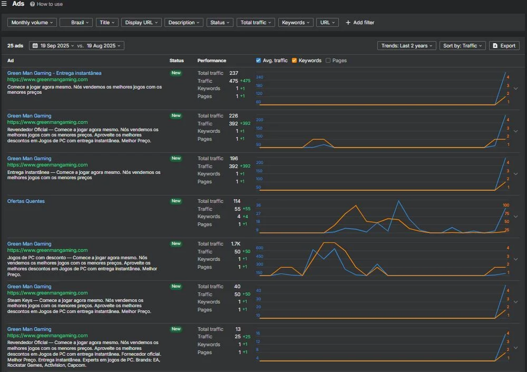Click the Status column header
Image resolution: width=527 pixels, height=372 pixels.
[x=177, y=61]
